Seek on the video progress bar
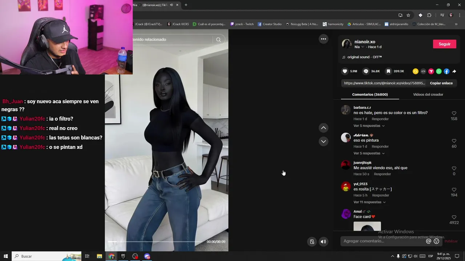 [x=155, y=242]
